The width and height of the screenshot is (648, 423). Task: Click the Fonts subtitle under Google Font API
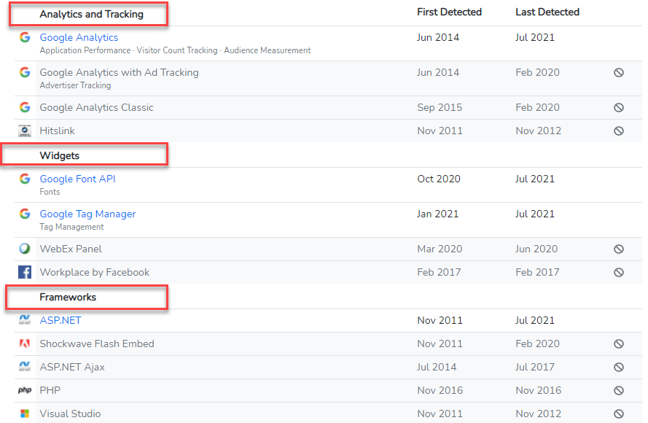point(50,192)
